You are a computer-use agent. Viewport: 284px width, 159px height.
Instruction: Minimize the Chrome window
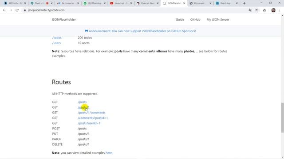click(261, 3)
